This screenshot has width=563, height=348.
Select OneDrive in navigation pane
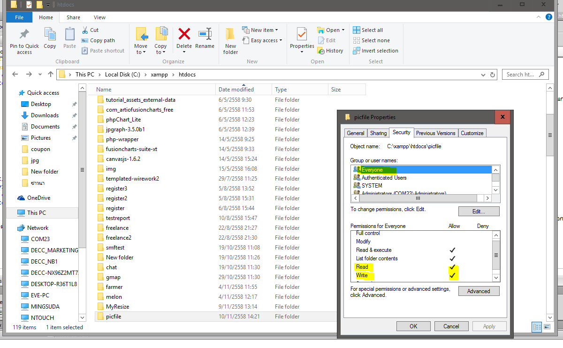tap(38, 198)
